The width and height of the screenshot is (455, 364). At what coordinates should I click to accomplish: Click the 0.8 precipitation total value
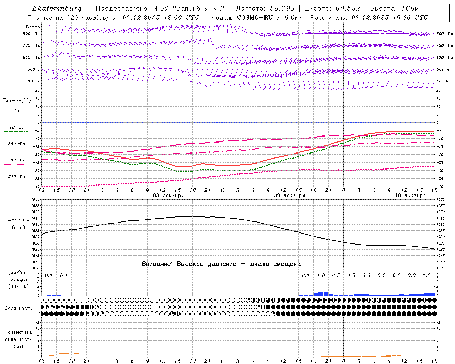coord(412,275)
